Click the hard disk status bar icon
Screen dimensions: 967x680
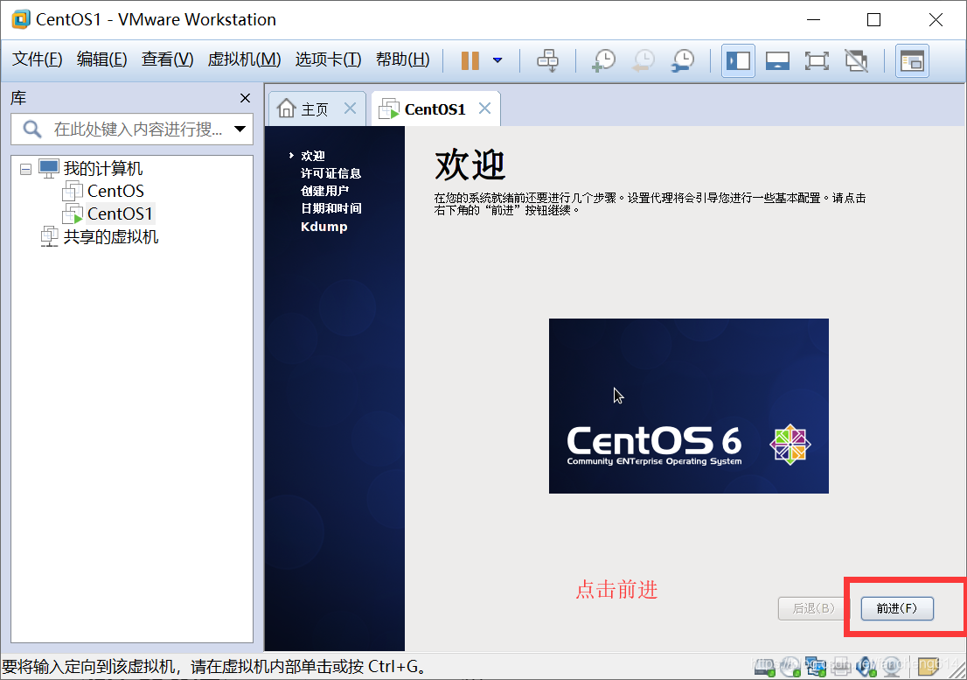tap(765, 667)
